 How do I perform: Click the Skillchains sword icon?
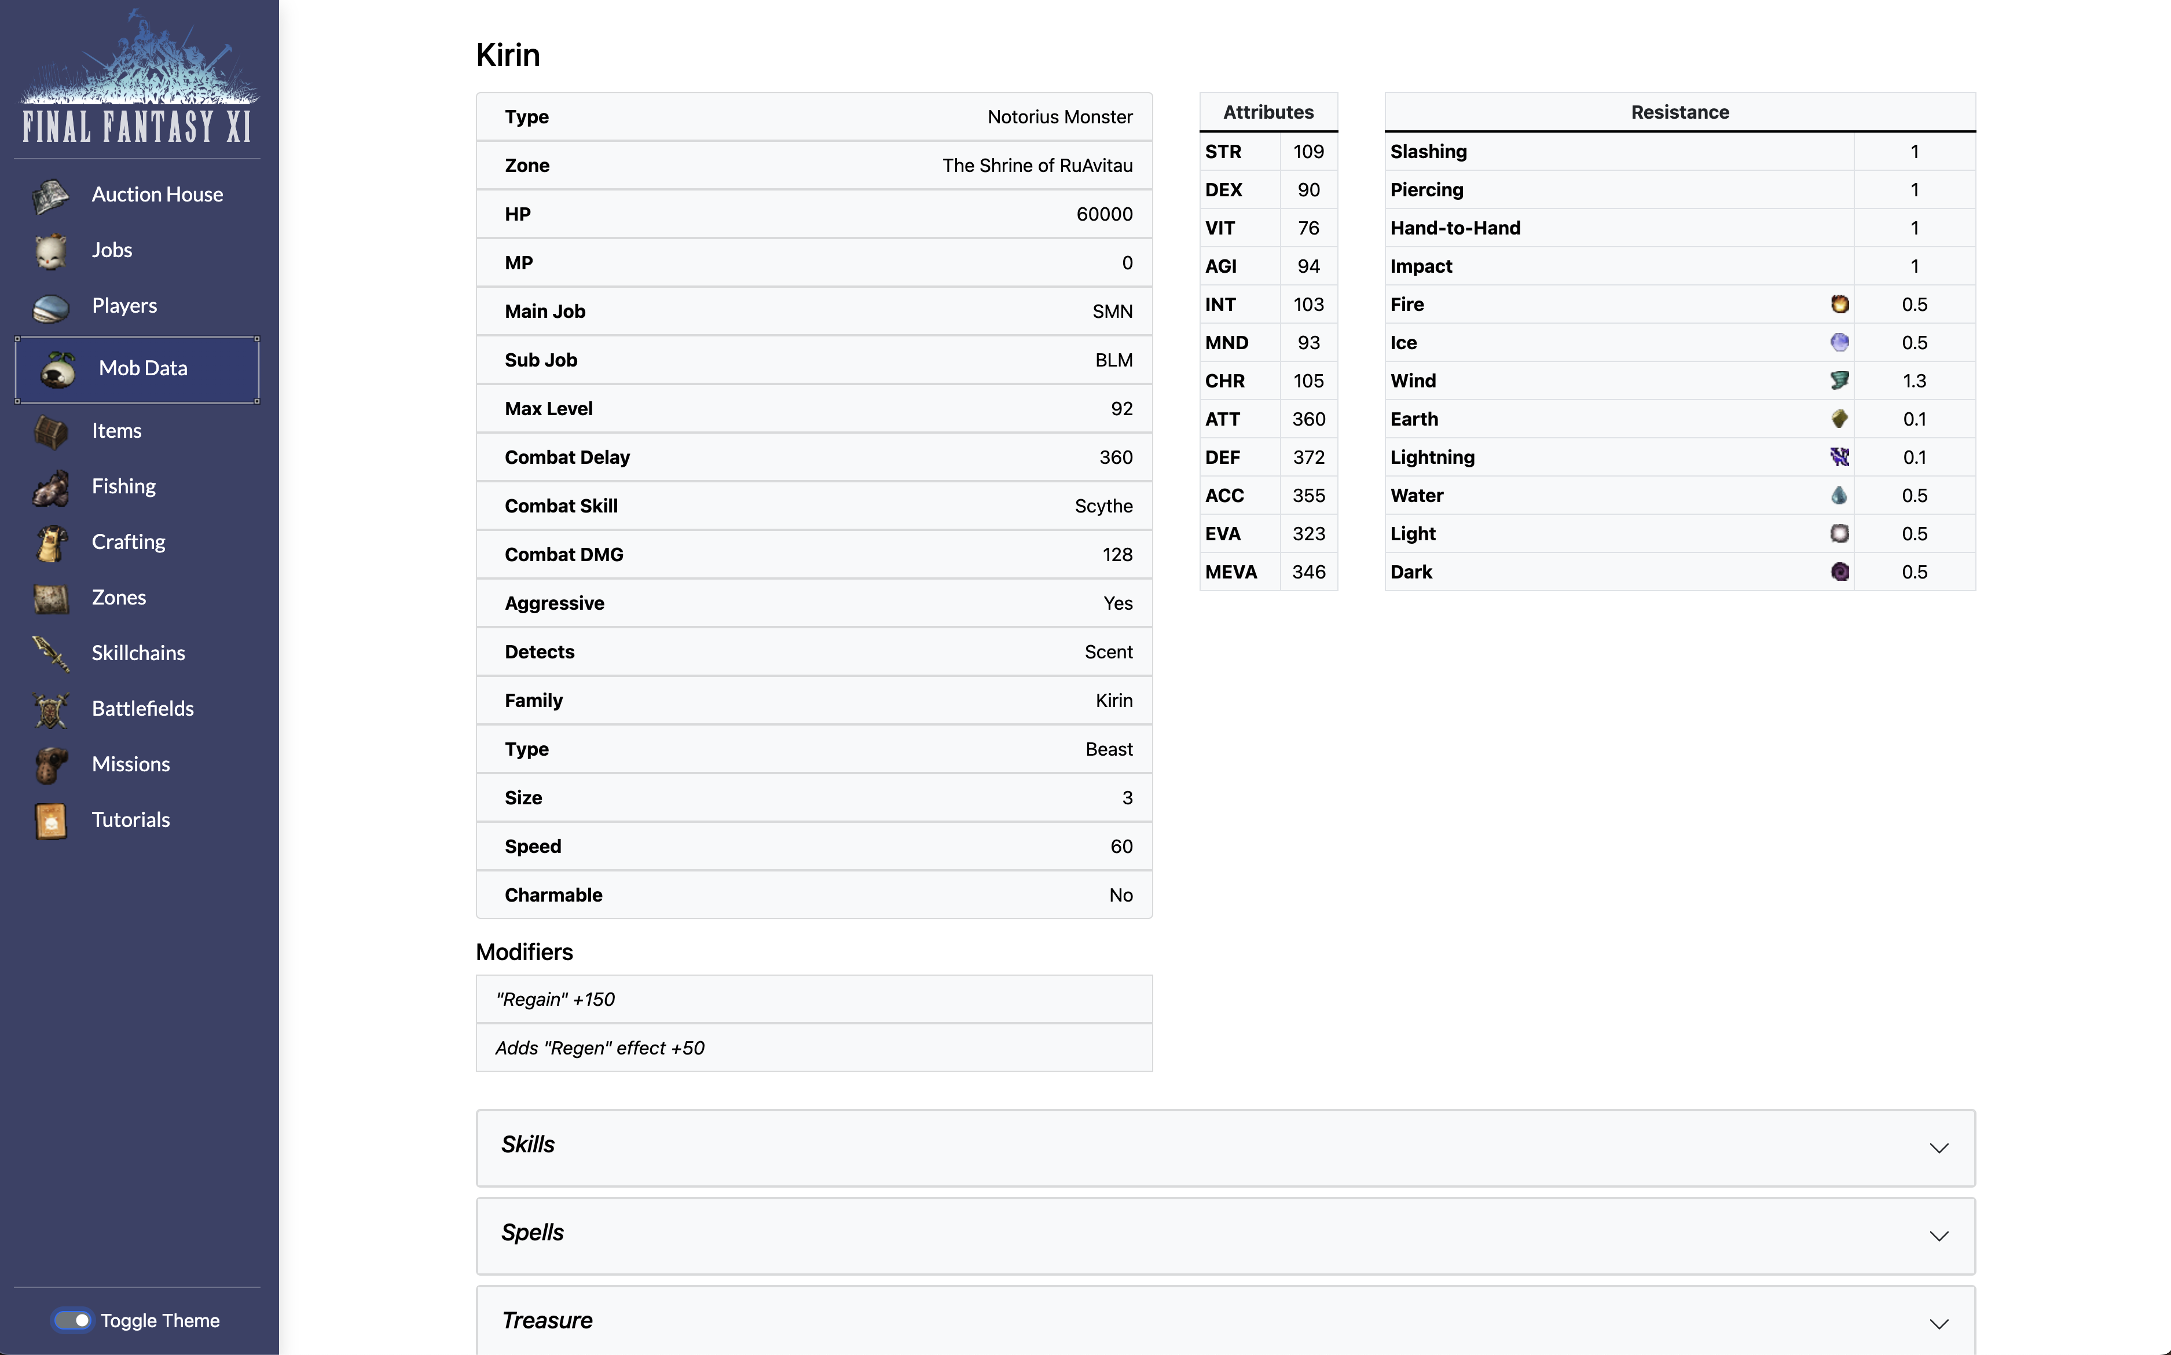(x=51, y=653)
